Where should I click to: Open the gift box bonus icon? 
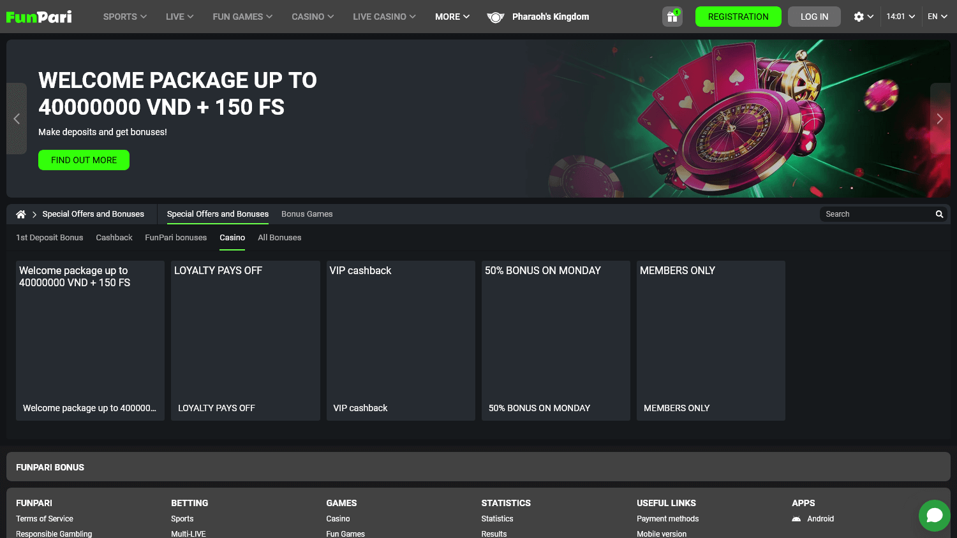click(x=672, y=17)
